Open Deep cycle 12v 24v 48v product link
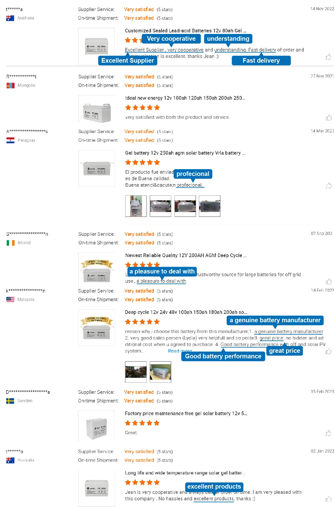Viewport: 334px width, 509px height. 186,312
